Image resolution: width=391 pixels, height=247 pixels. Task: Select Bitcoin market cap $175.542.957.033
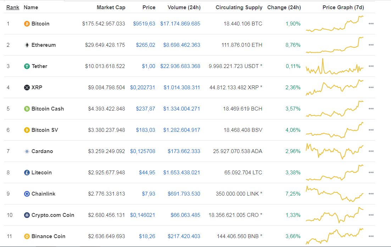(104, 24)
